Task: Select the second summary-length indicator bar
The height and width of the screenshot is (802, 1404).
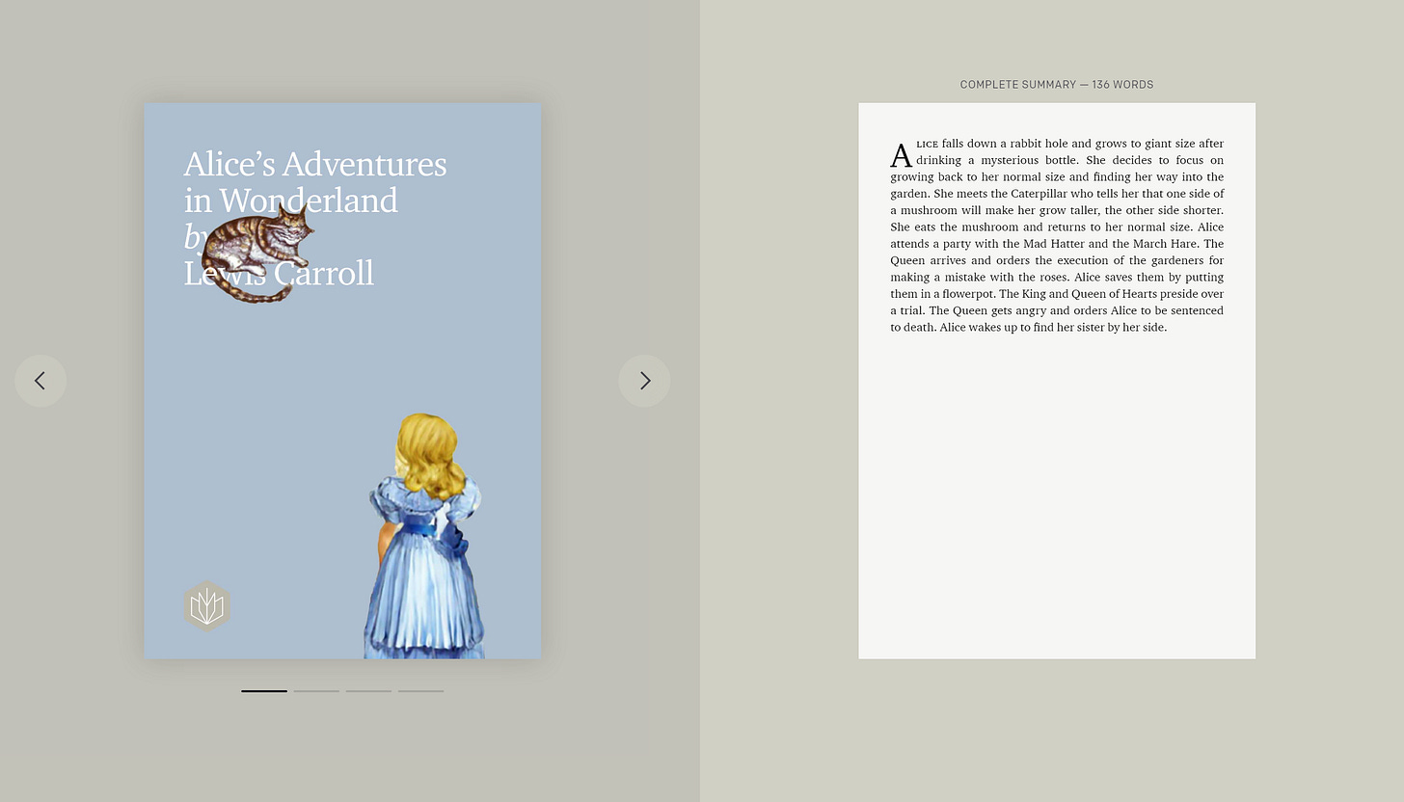Action: coord(316,690)
